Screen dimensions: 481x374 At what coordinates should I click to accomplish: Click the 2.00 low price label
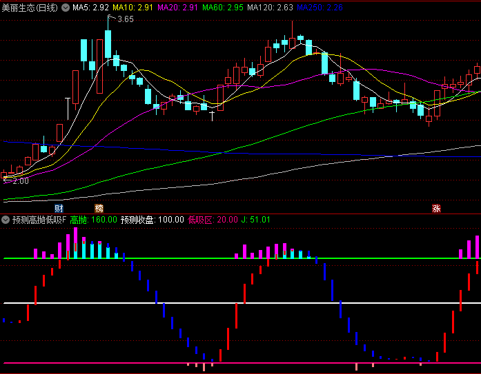click(x=21, y=181)
